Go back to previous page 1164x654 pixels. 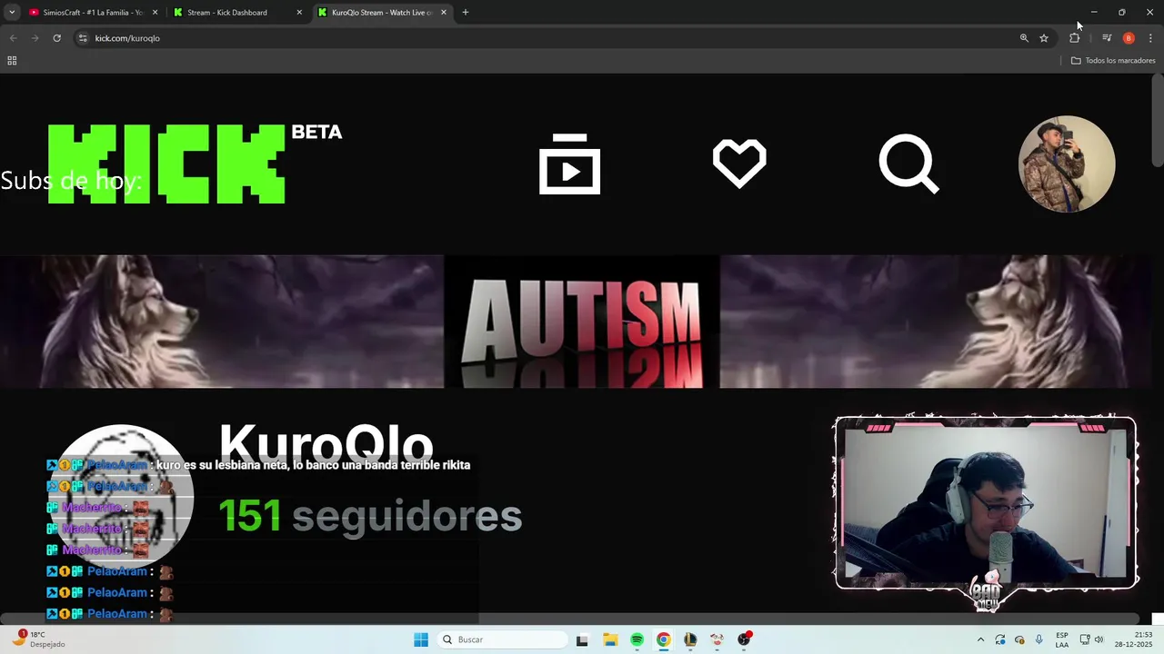[x=13, y=38]
